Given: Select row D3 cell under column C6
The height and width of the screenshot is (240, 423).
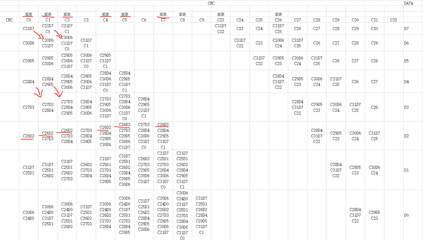Looking at the screenshot, I should 144,107.
